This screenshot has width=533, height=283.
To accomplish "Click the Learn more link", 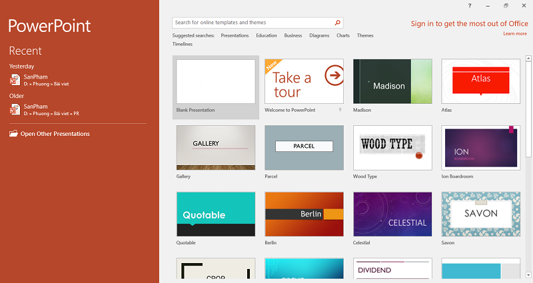I will pos(515,33).
